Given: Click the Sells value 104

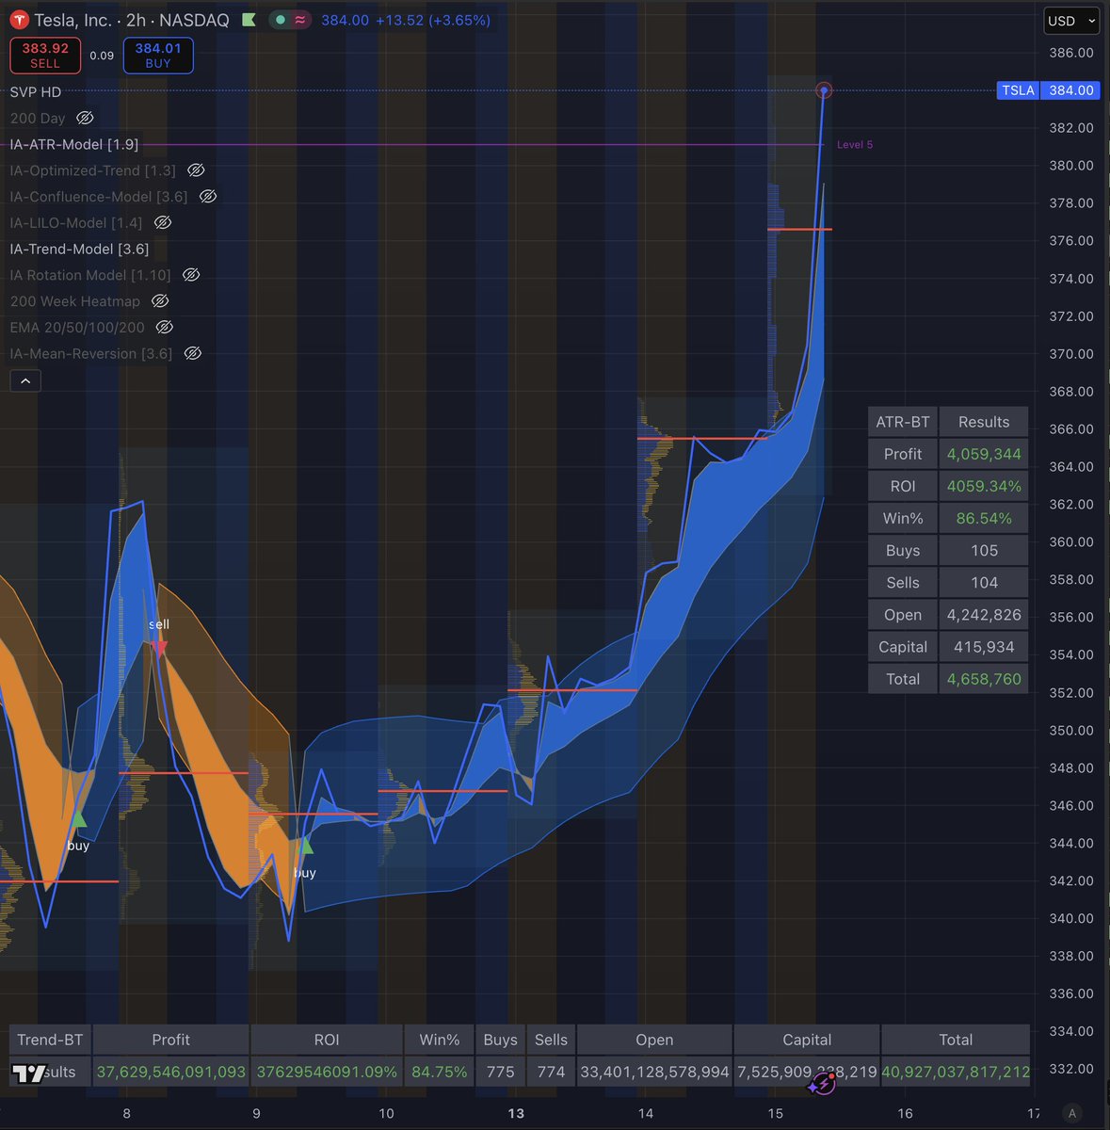Looking at the screenshot, I should [x=984, y=582].
